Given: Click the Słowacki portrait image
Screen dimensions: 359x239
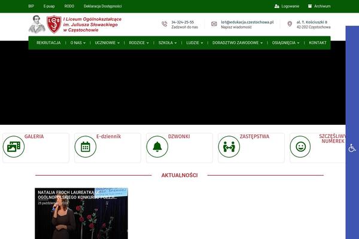Looking at the screenshot, I should pos(37,24).
